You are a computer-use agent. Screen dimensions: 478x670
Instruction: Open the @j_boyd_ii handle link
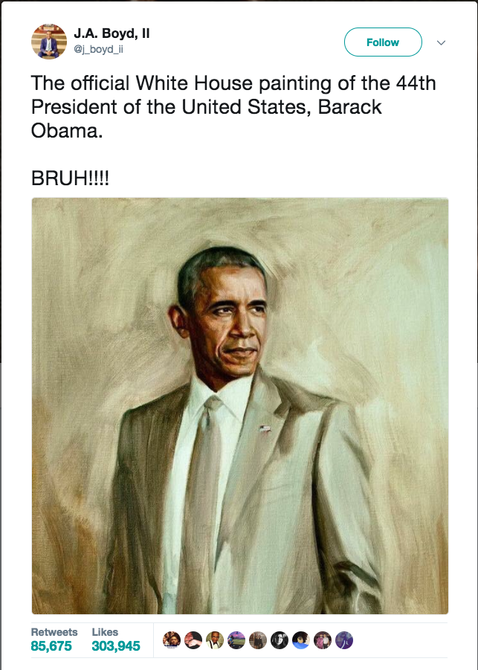tap(98, 49)
